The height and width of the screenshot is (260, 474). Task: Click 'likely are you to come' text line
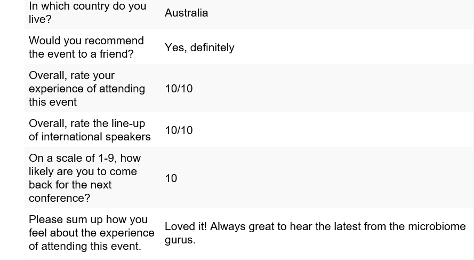83,171
